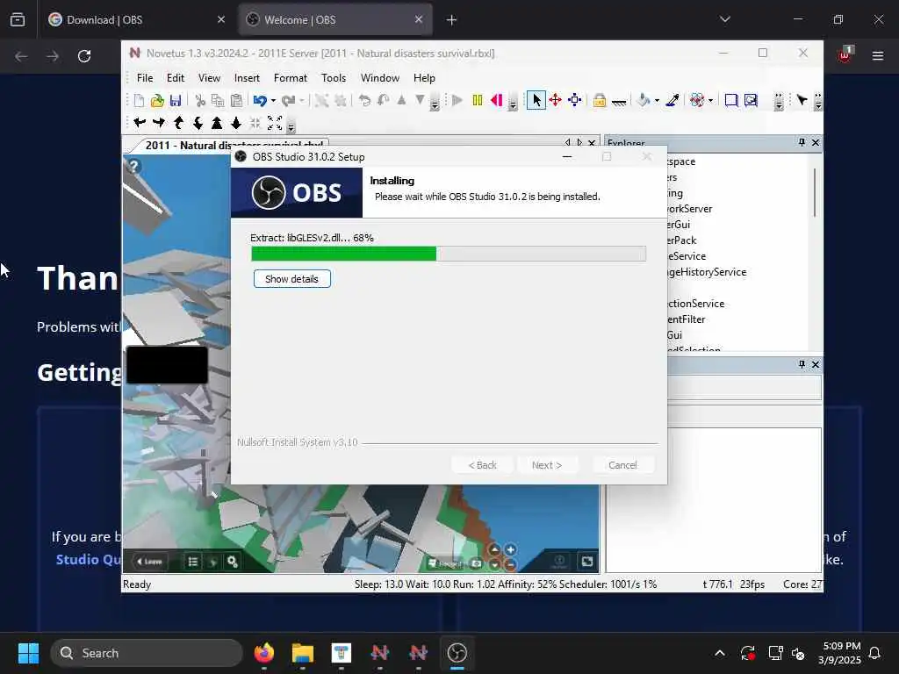Open the Edit menu

point(176,78)
